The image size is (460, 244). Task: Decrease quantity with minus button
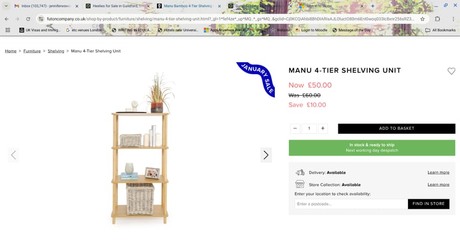point(295,129)
